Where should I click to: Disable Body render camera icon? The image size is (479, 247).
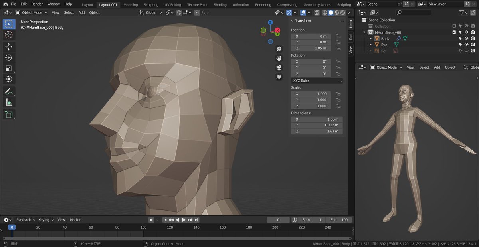(473, 39)
